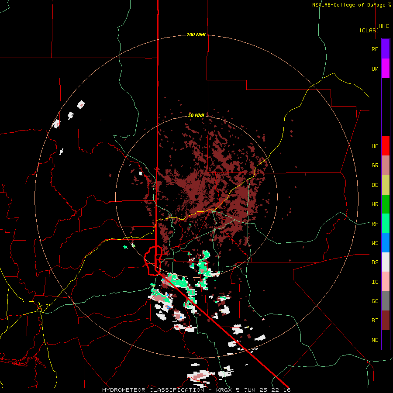Click the HHC product label
The image size is (393, 393).
(384, 26)
